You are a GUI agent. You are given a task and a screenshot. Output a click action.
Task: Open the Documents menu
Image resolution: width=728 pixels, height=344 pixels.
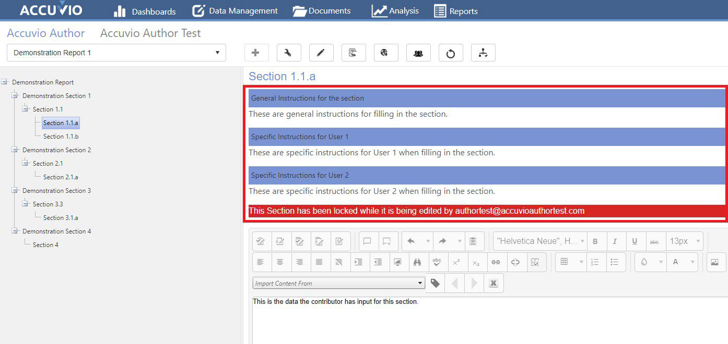(x=322, y=11)
